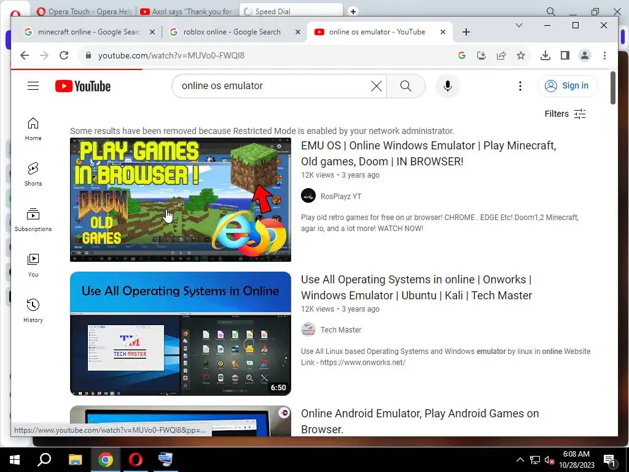Open EMU OS Online Windows Emulator title
This screenshot has height=472, width=629.
tap(428, 153)
